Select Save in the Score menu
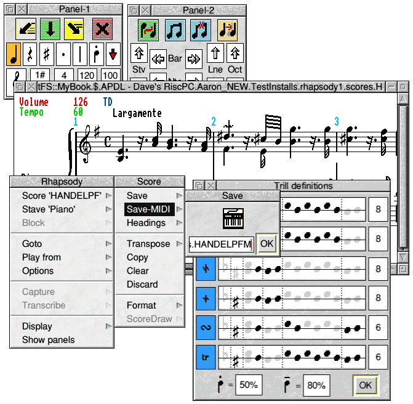The width and height of the screenshot is (413, 404). [x=150, y=196]
